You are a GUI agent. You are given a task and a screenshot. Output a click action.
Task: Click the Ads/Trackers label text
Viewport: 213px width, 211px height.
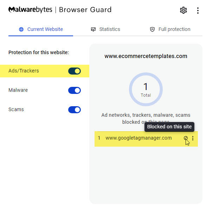tap(24, 71)
